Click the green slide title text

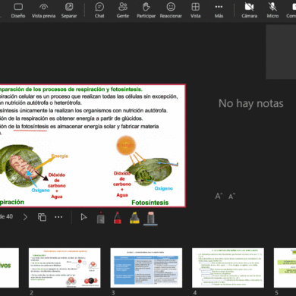(x=71, y=90)
